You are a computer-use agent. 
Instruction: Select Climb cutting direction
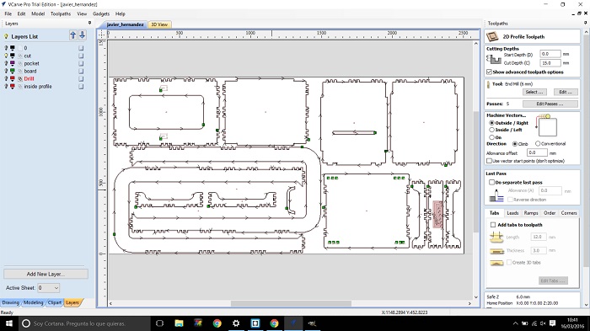click(x=515, y=144)
